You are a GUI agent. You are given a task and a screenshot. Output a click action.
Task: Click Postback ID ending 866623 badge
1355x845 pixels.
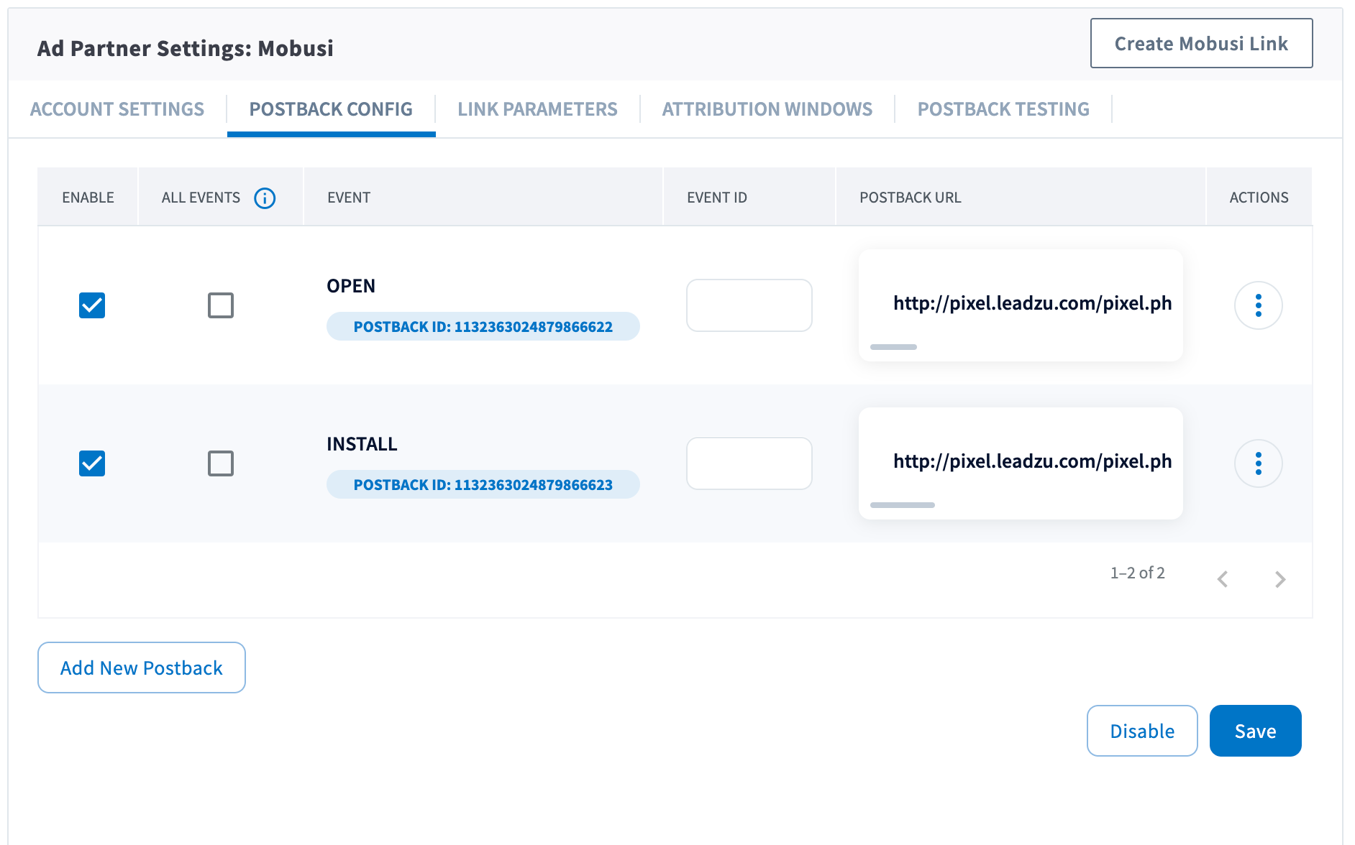pyautogui.click(x=483, y=484)
